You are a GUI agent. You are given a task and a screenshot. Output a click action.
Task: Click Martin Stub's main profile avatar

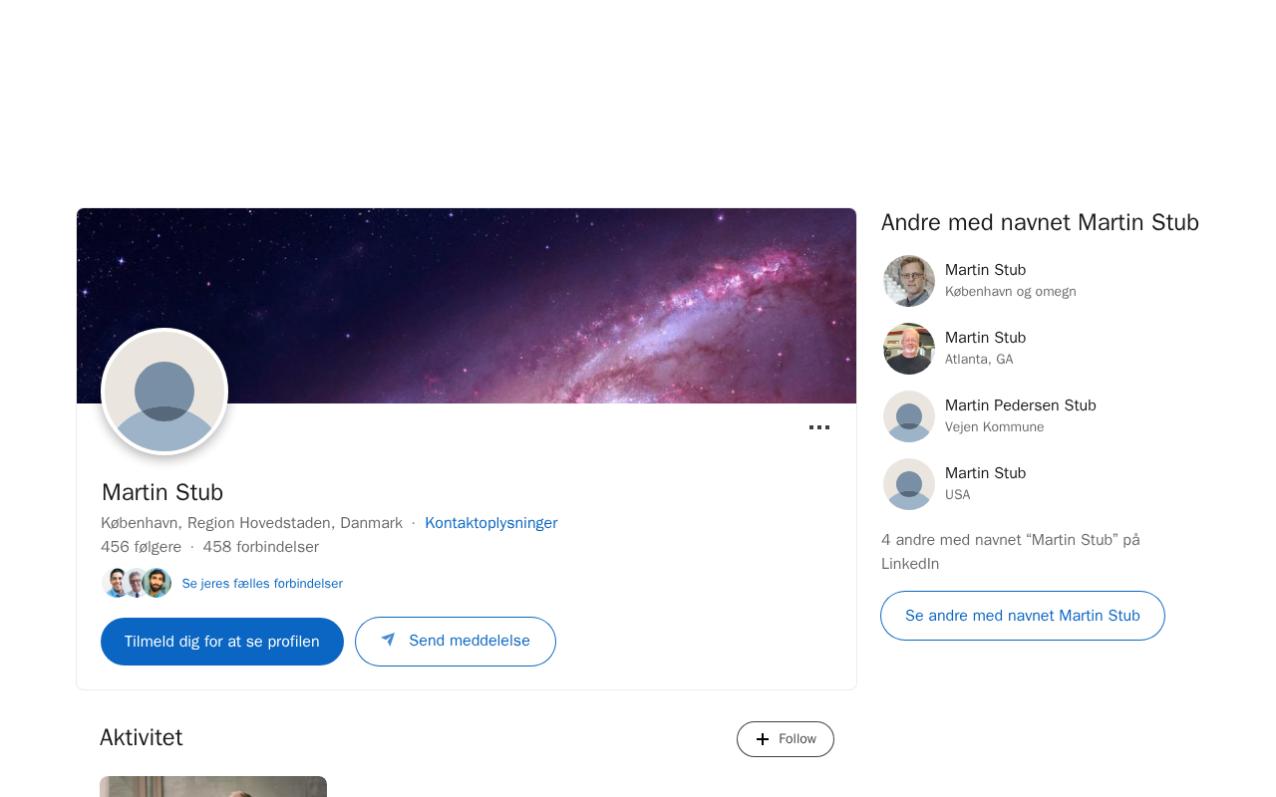[164, 392]
